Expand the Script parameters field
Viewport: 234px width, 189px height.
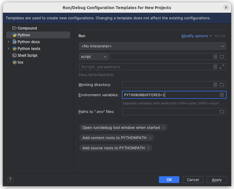point(222,67)
